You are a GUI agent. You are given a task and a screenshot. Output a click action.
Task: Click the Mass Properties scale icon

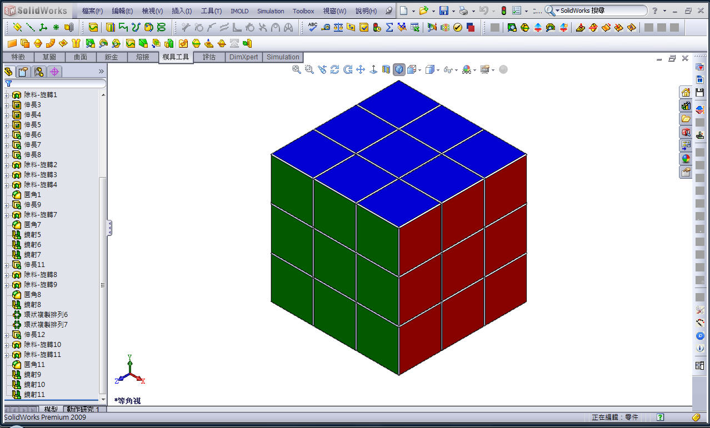338,27
